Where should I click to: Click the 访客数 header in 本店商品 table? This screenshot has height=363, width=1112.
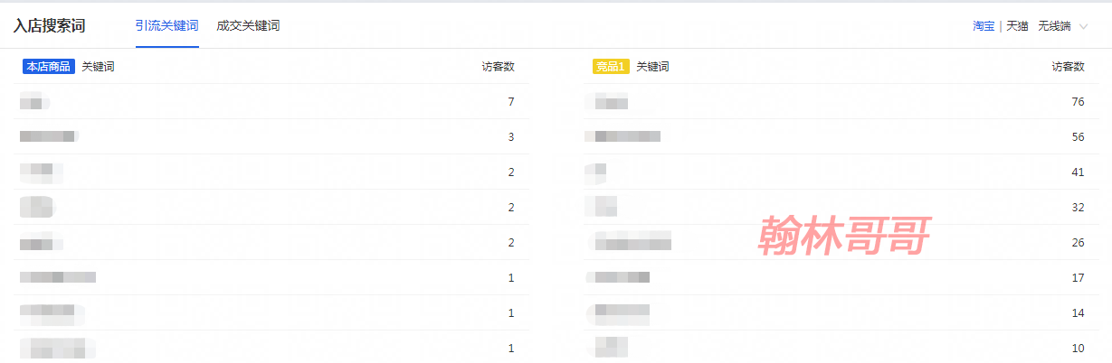coord(498,66)
